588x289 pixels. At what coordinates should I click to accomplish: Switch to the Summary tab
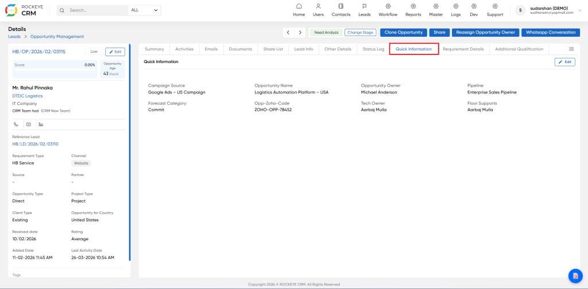(154, 49)
